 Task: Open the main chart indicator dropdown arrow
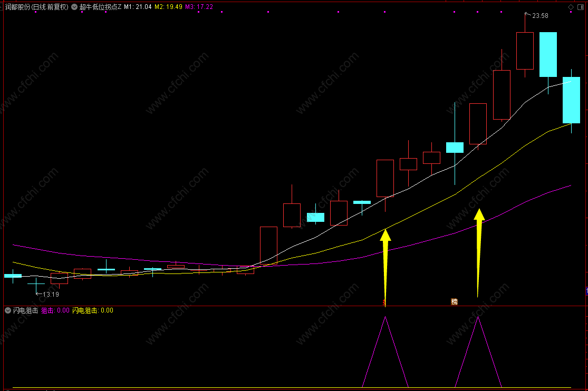(74, 7)
